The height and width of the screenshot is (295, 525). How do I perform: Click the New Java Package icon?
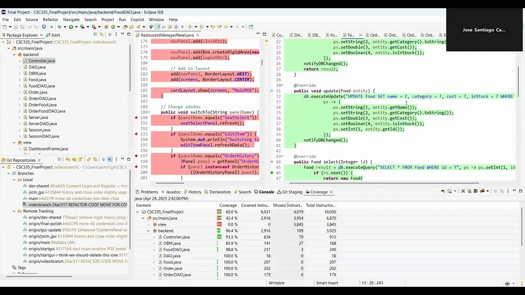pos(106,27)
